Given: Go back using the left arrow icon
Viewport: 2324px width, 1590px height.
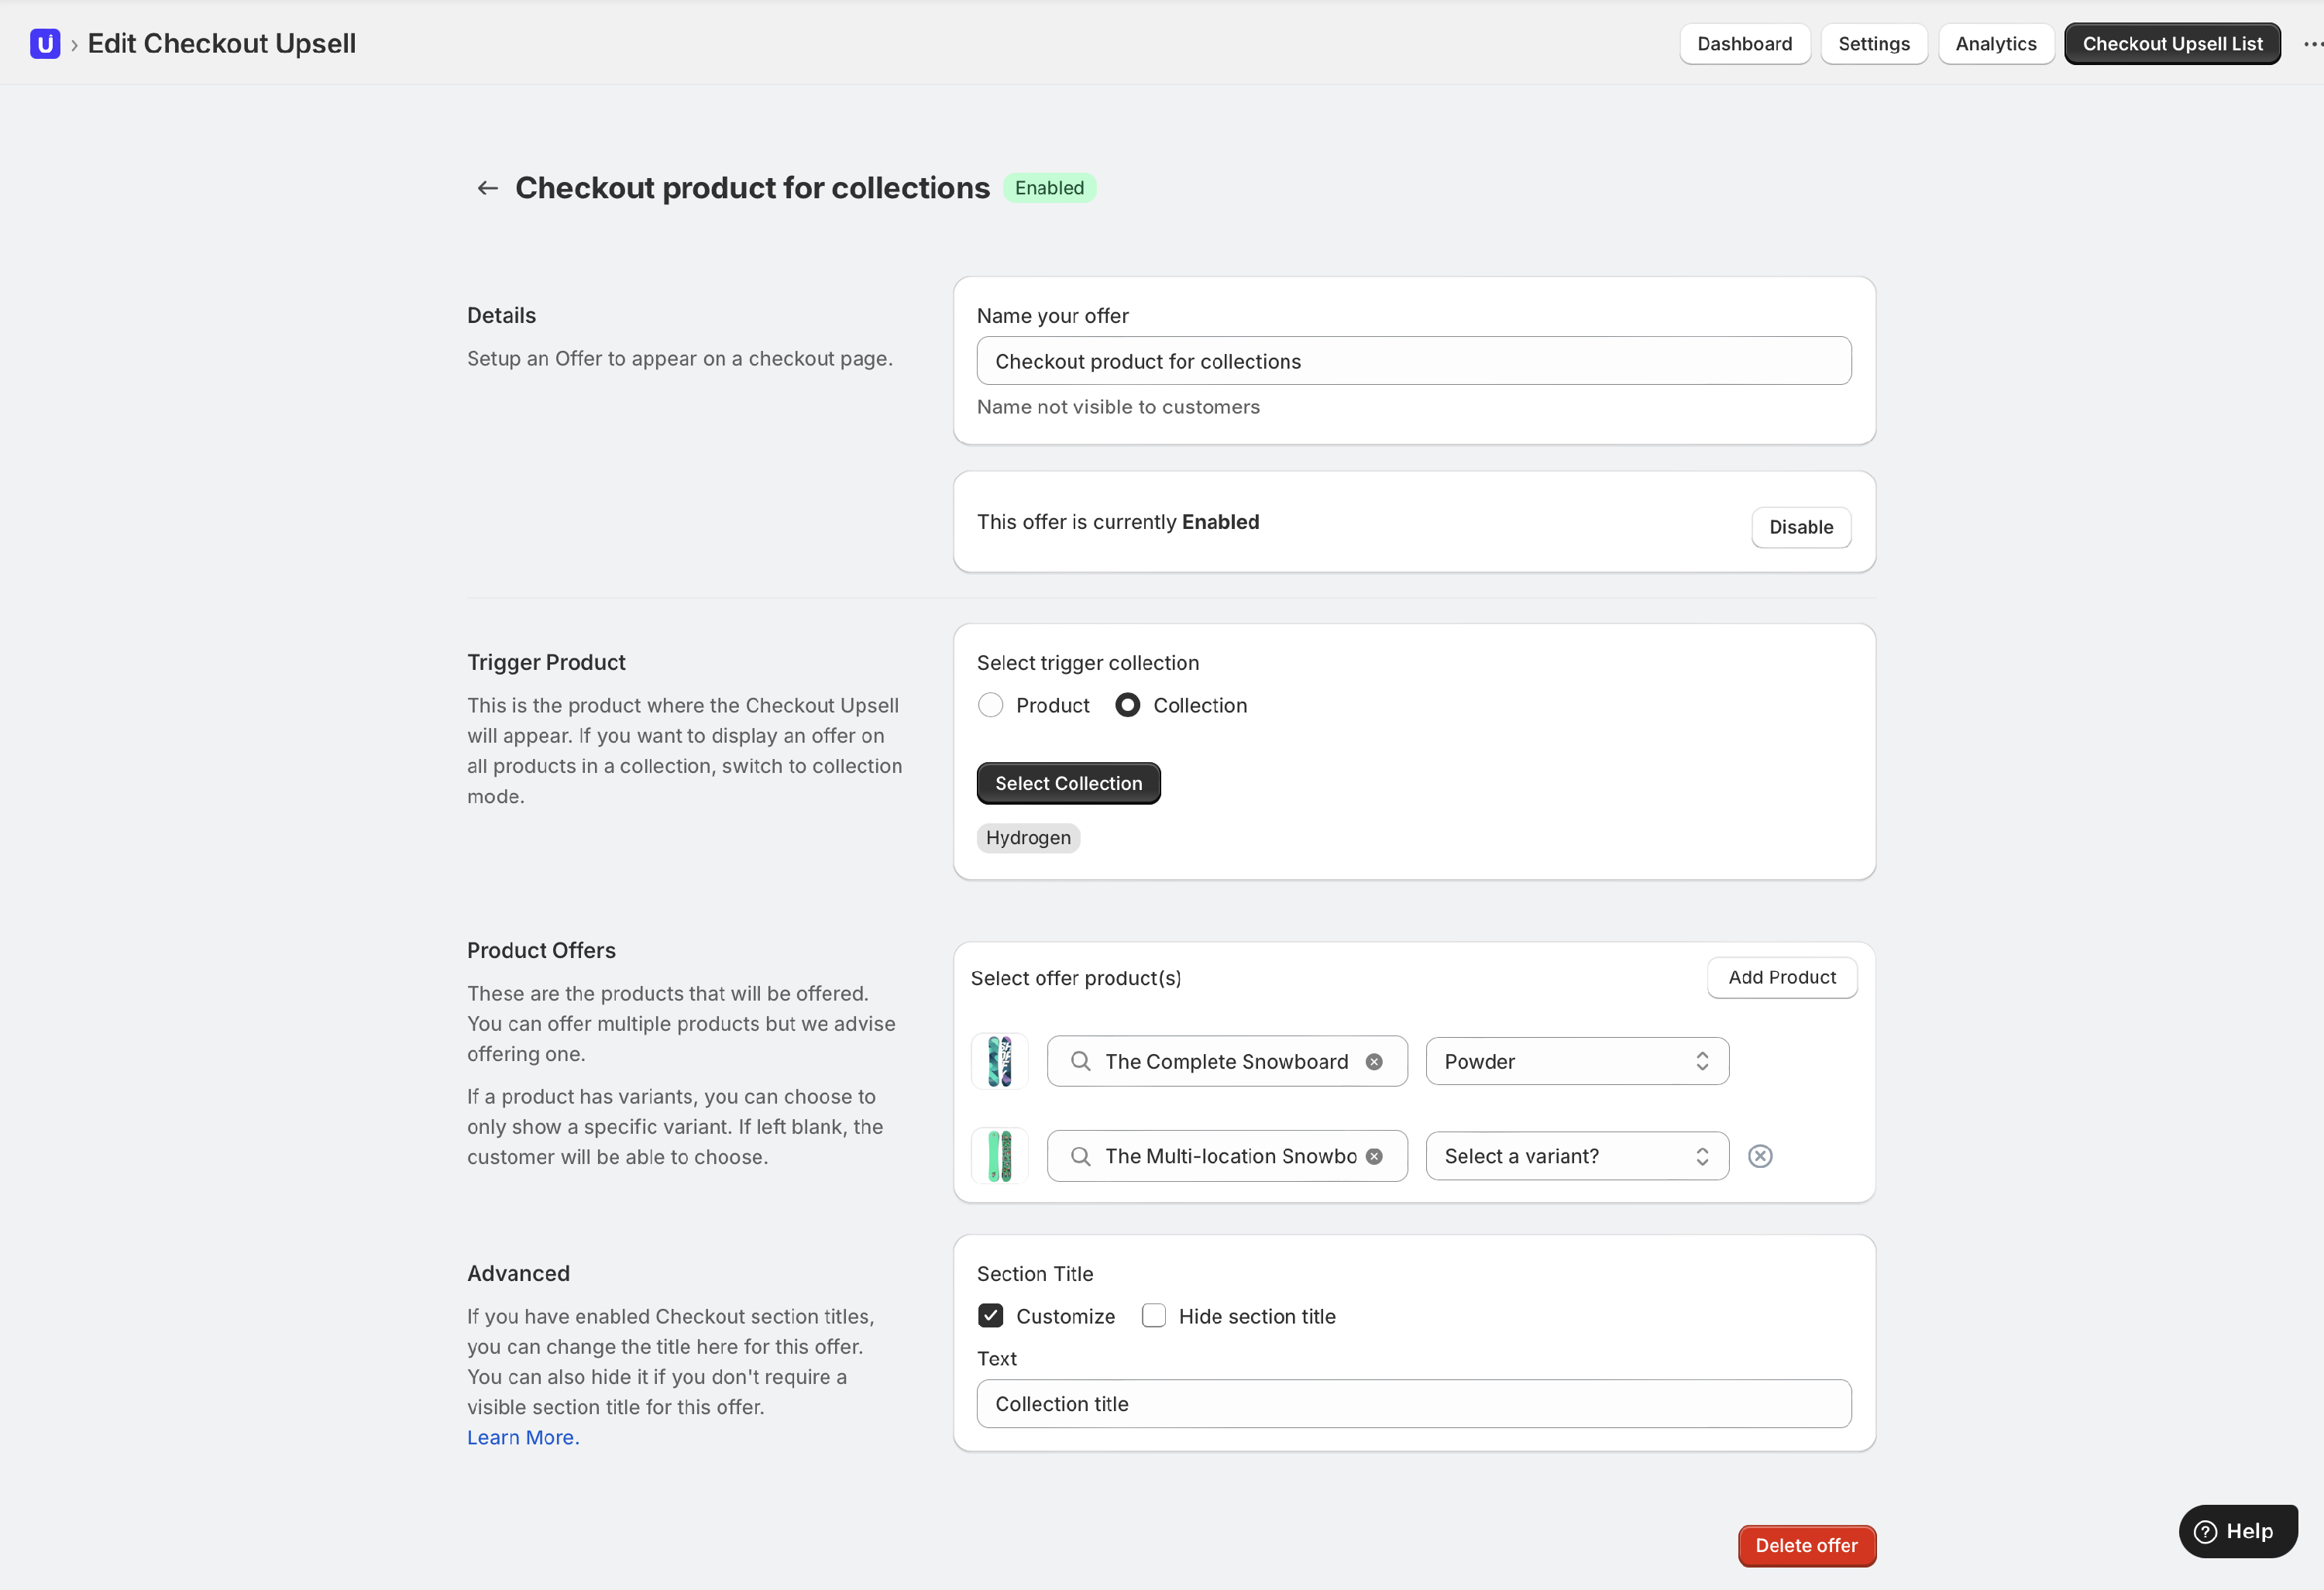Looking at the screenshot, I should (x=487, y=188).
